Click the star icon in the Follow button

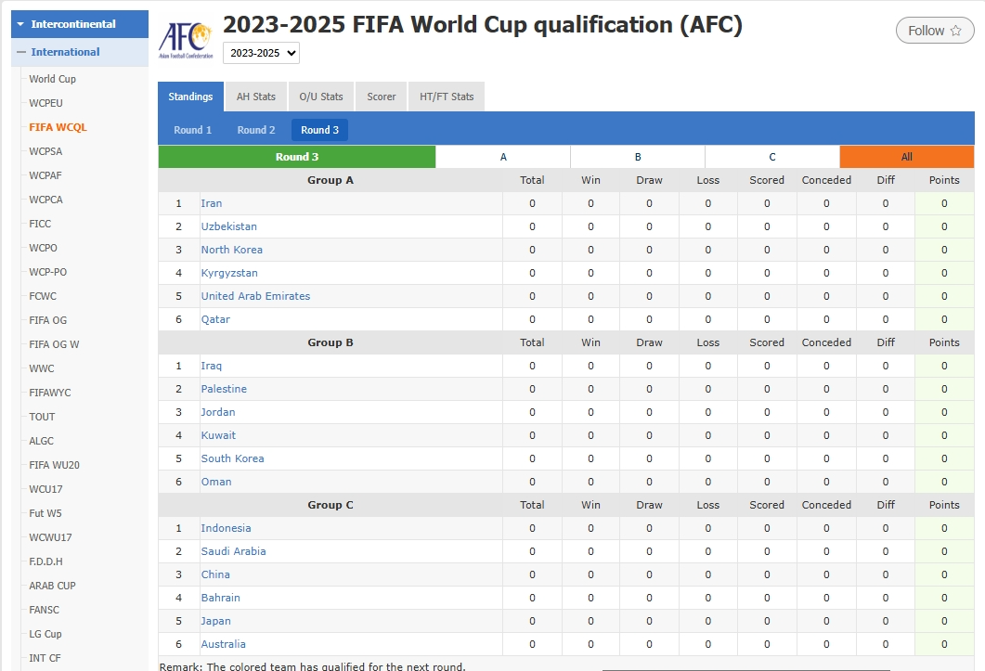[957, 30]
